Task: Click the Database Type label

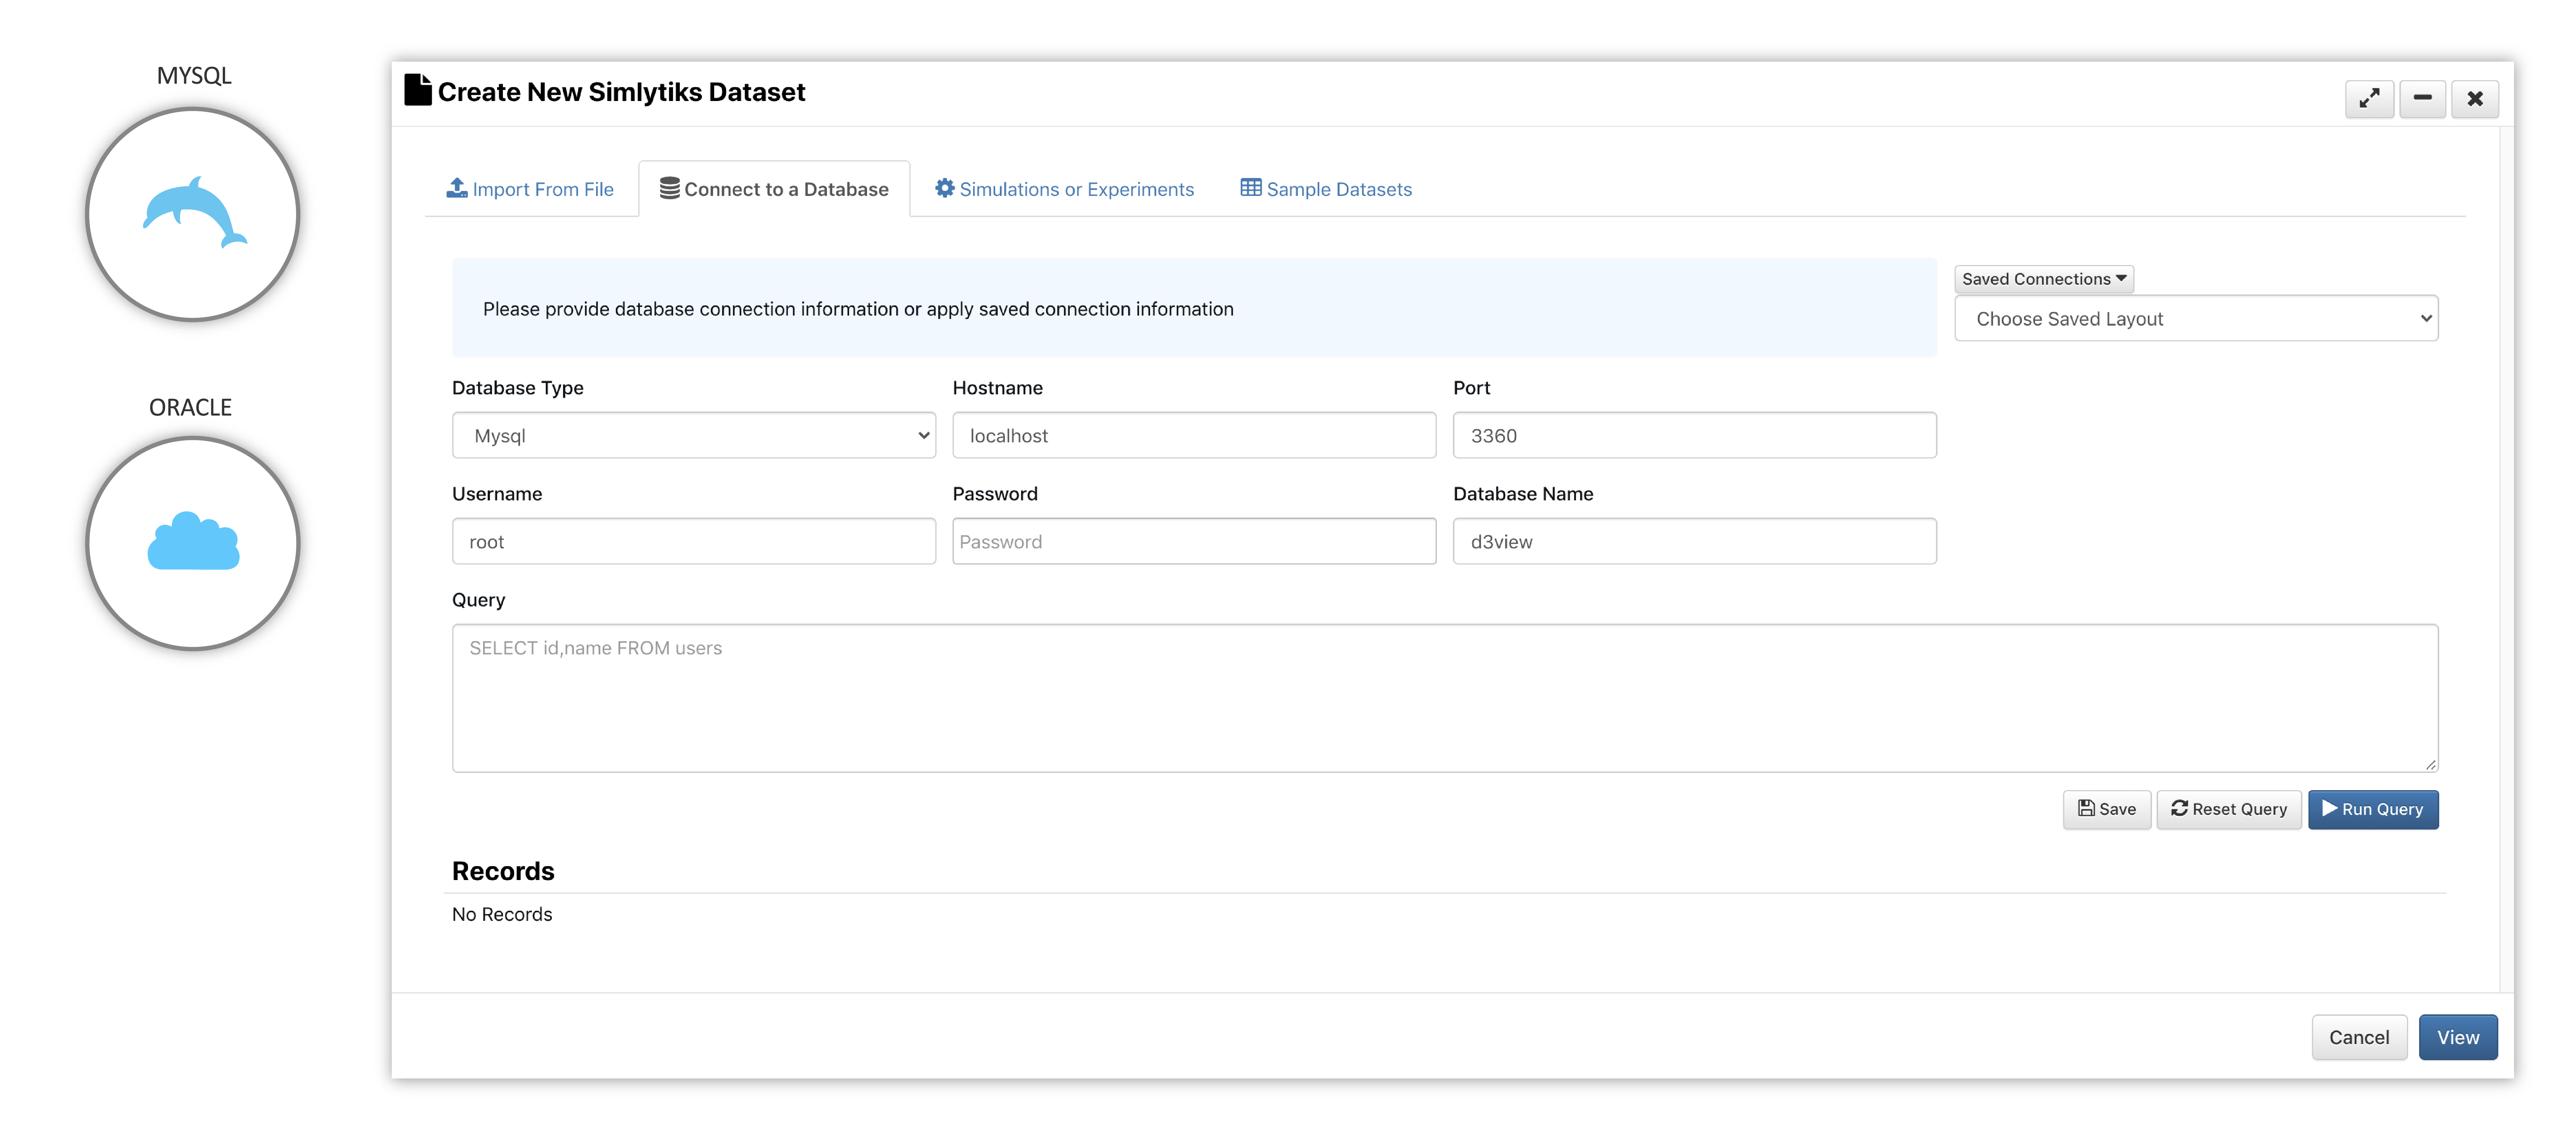Action: [517, 388]
